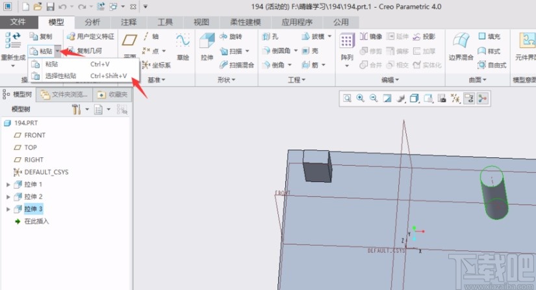Click the Project (投影) tool
Viewport: 536px width, 290px height.
[424, 36]
